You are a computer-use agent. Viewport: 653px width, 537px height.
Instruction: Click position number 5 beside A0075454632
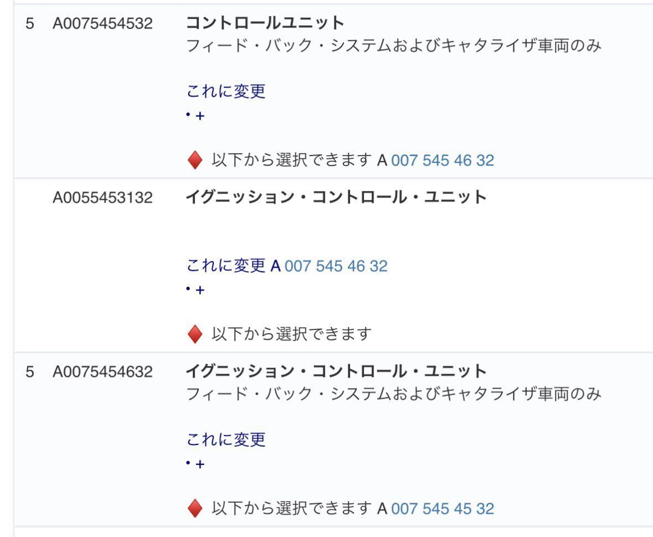(x=30, y=371)
